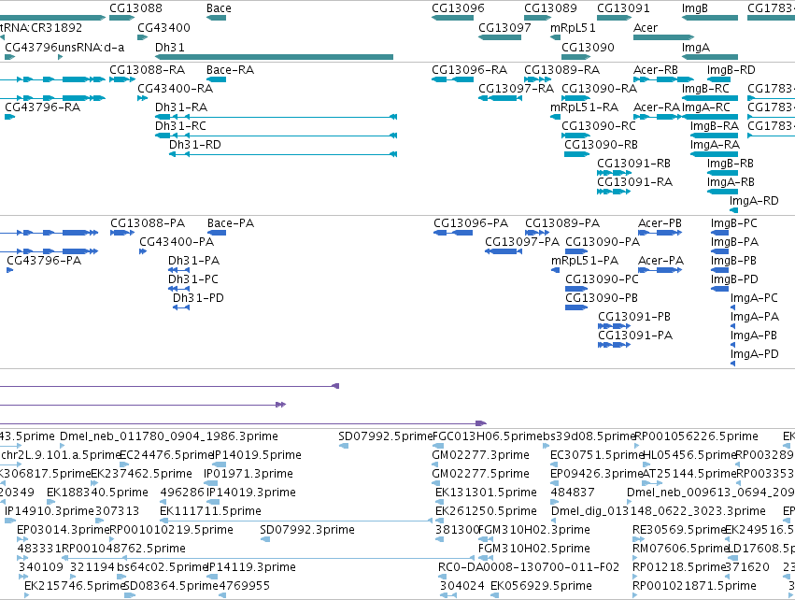Select the 'Dh31-PD' protein label

pos(198,298)
